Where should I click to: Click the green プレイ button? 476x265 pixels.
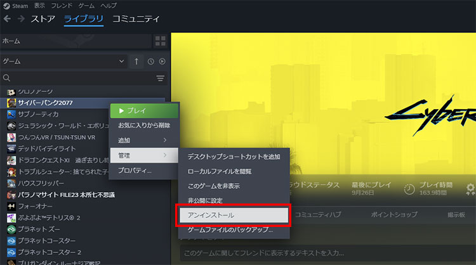pyautogui.click(x=144, y=110)
